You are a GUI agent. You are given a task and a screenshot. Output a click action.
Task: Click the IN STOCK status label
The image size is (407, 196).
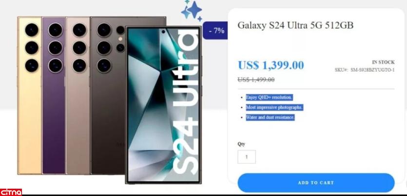[383, 62]
